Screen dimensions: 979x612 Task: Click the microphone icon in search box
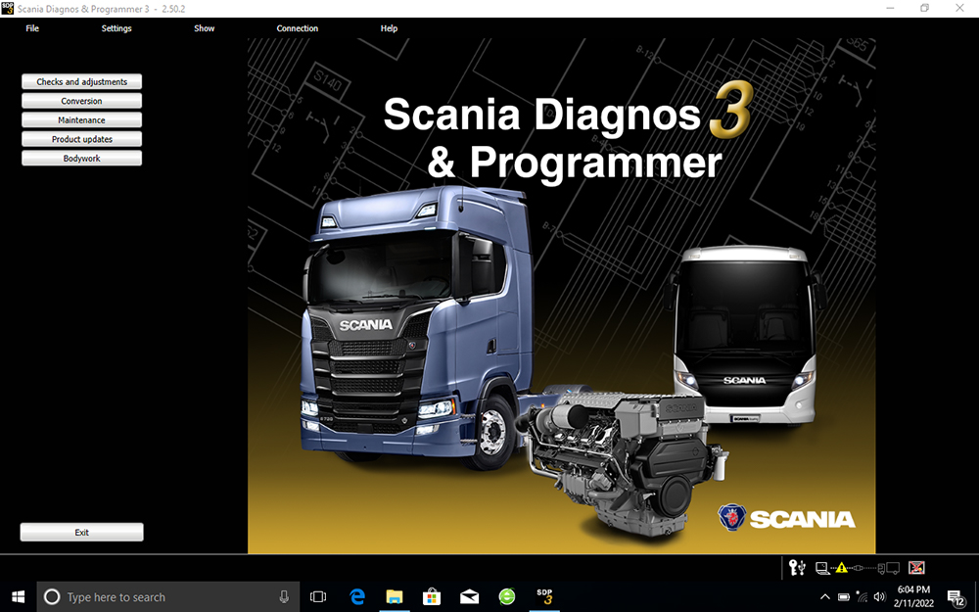284,597
